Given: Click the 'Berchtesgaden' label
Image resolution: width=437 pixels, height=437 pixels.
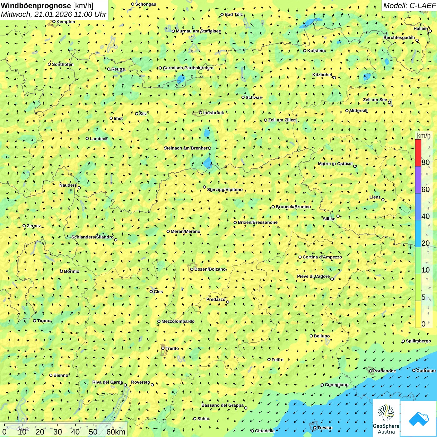Looking at the screenshot, I should (x=399, y=37).
